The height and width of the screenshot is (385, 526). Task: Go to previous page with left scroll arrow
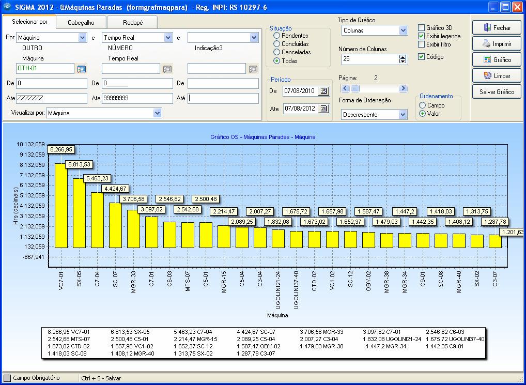345,88
